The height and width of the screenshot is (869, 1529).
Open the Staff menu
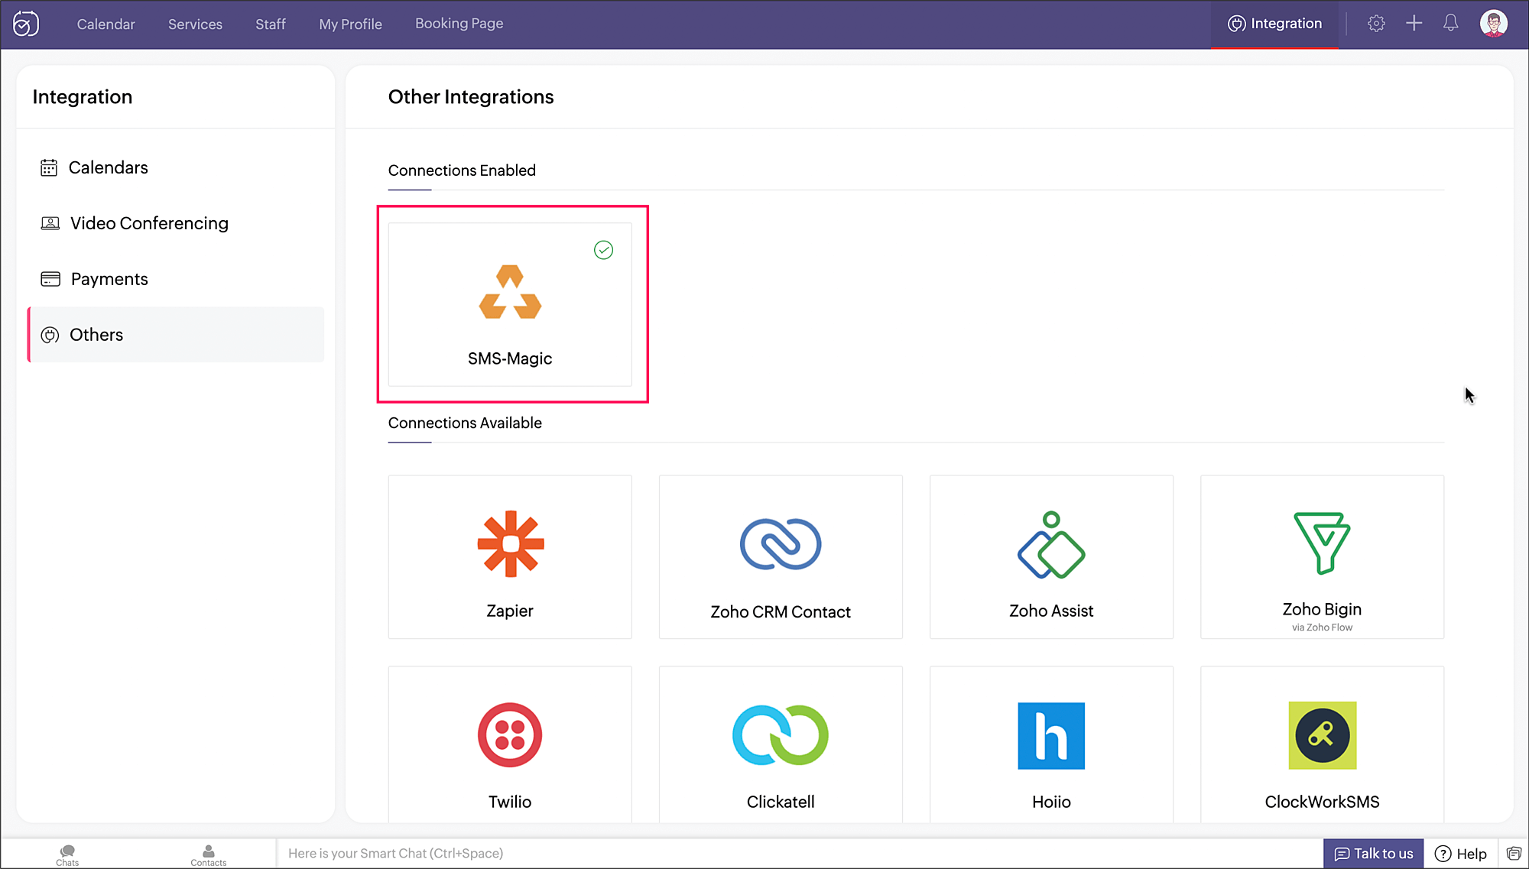click(271, 24)
